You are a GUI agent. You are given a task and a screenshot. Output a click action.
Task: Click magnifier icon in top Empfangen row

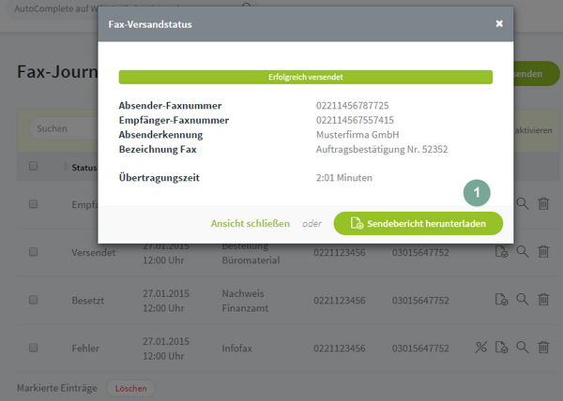523,203
